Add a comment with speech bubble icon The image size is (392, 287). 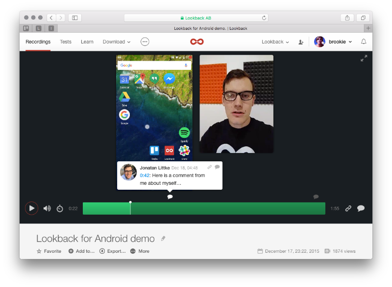361,208
